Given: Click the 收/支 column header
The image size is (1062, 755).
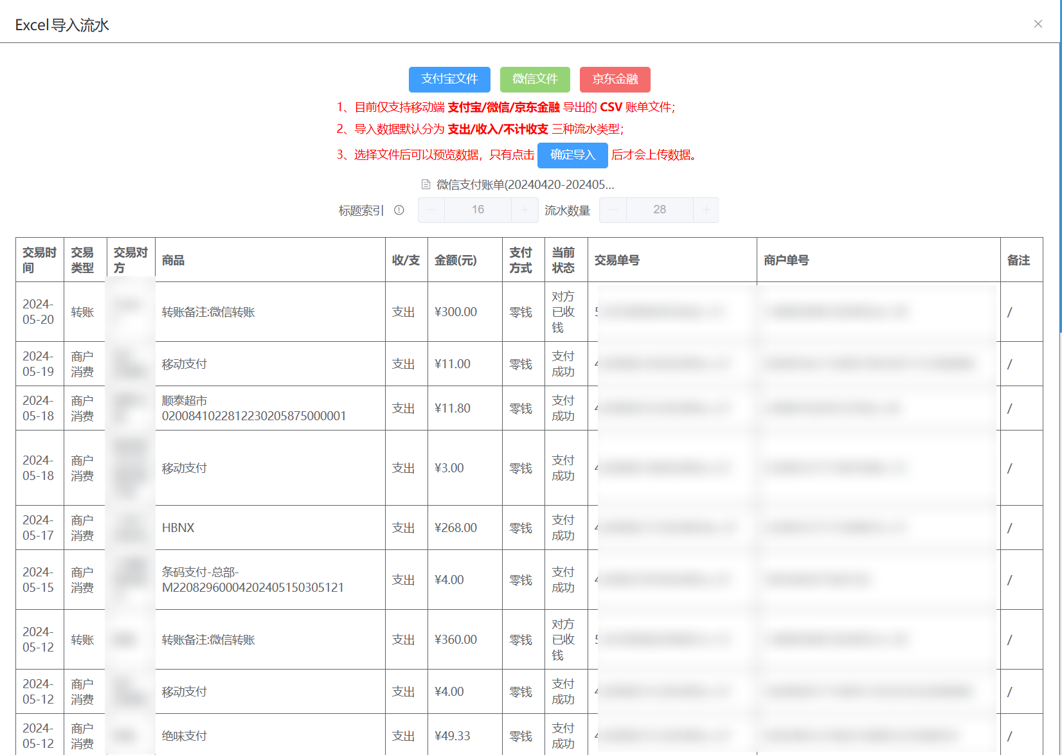Looking at the screenshot, I should [x=407, y=260].
